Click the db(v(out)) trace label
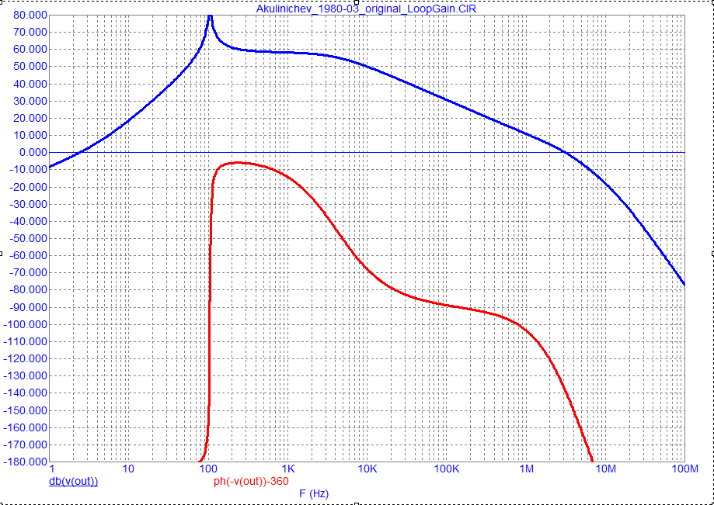 click(73, 481)
